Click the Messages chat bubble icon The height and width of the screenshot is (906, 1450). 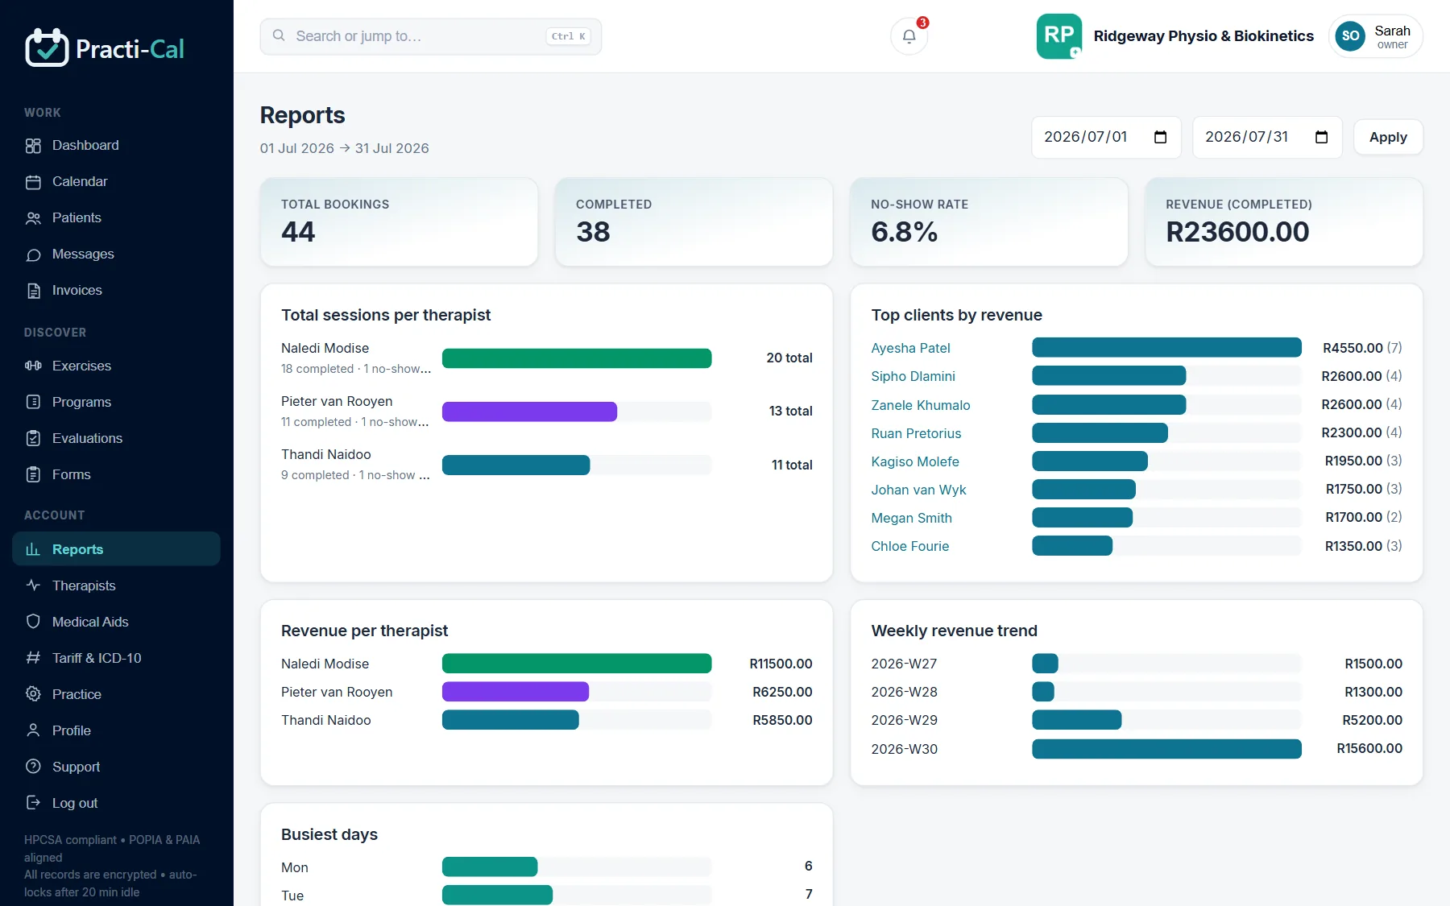[x=33, y=254]
